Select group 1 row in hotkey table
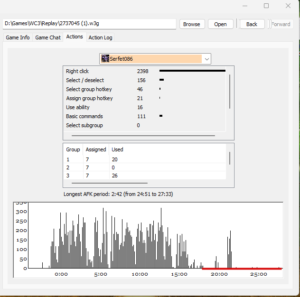300x297 pixels. (144, 159)
